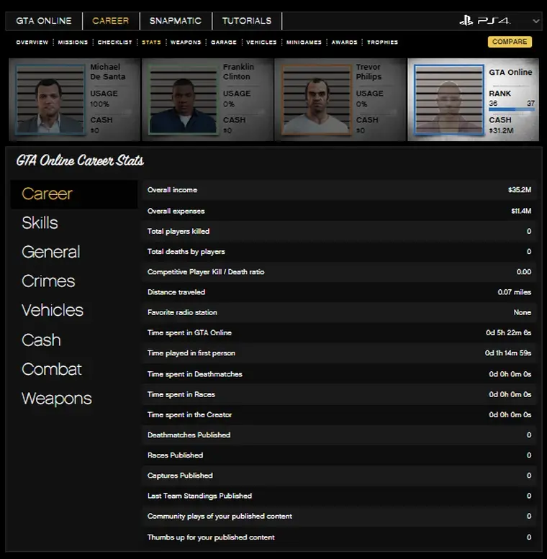547x559 pixels.
Task: Open the platform dropdown arrow
Action: pyautogui.click(x=535, y=22)
